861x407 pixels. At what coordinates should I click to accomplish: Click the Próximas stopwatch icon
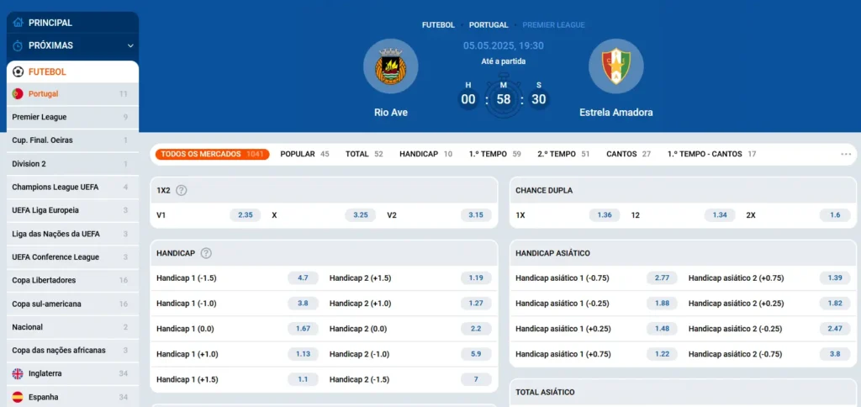[18, 45]
